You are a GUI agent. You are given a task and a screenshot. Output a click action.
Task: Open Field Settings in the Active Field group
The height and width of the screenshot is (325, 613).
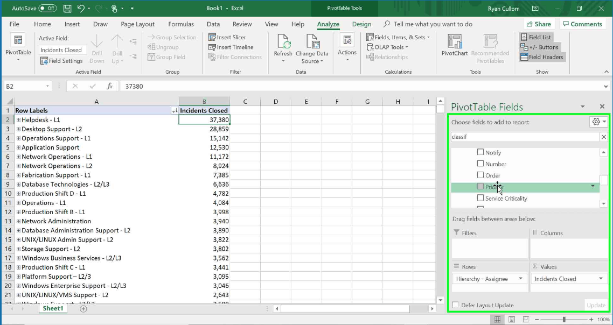click(61, 61)
